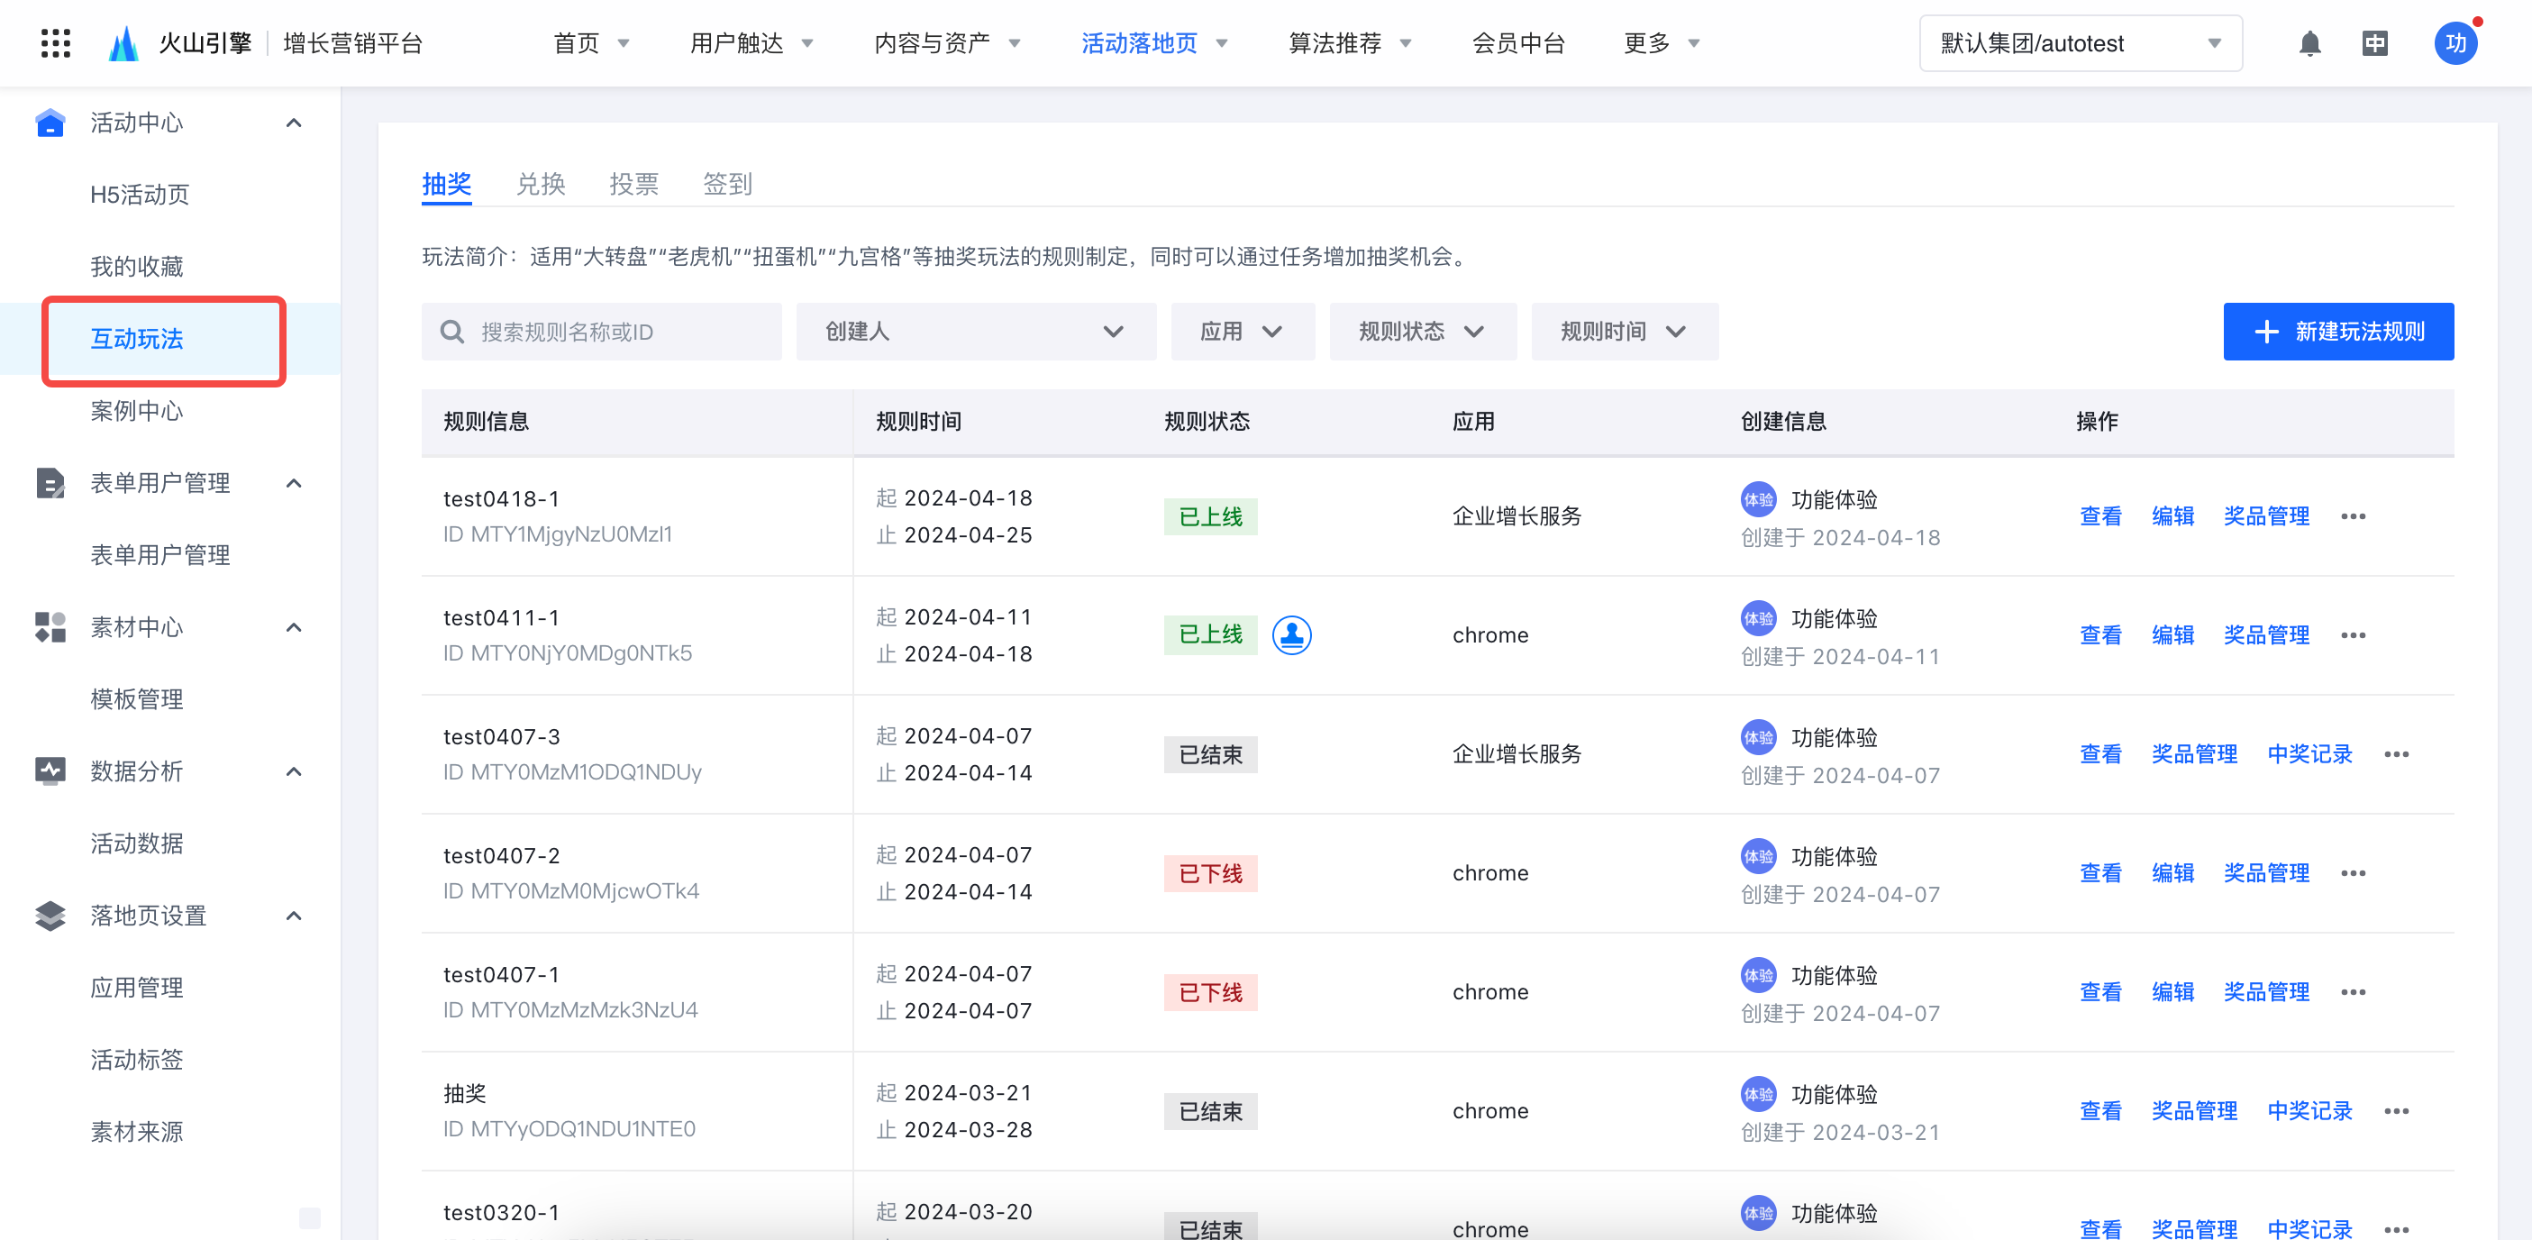Click the 新建玩法规则 button
2532x1240 pixels.
(x=2338, y=332)
